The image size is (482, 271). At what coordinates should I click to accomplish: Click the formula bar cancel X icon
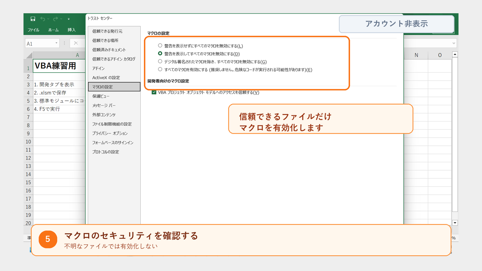76,43
